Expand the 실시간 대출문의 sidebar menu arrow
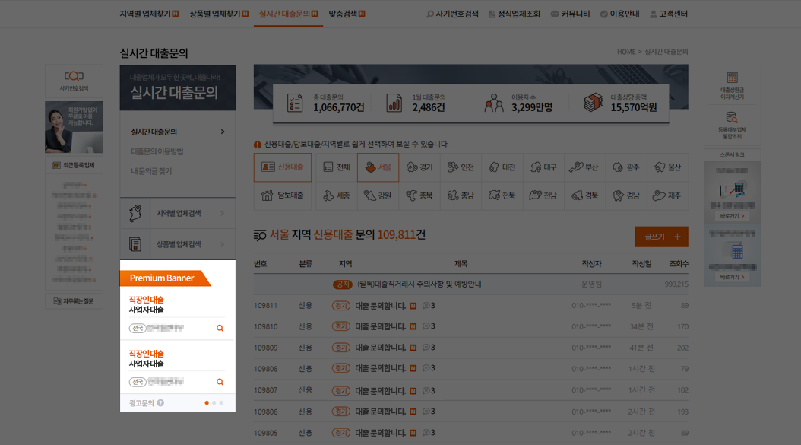Viewport: 801px width, 445px height. (222, 132)
